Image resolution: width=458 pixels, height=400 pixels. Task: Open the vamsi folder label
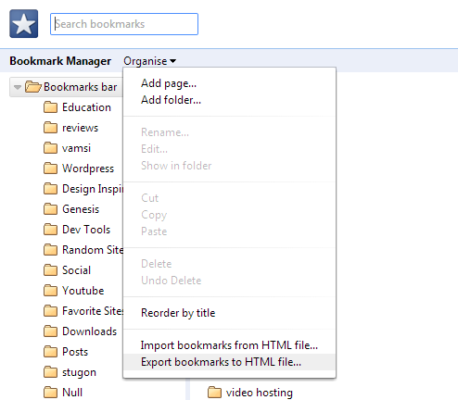(76, 148)
